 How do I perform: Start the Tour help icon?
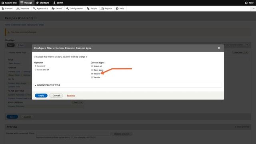246,3
